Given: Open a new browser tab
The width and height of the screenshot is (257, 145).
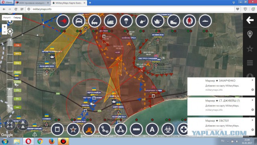Looking at the screenshot, I should (90, 3).
